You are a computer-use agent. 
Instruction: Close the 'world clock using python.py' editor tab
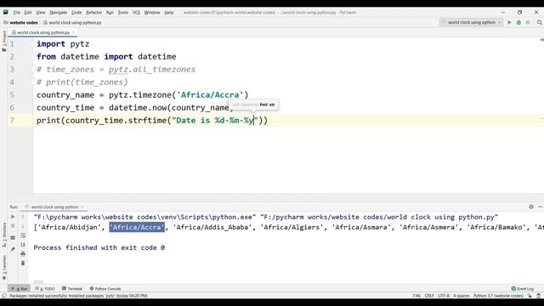pyautogui.click(x=73, y=32)
